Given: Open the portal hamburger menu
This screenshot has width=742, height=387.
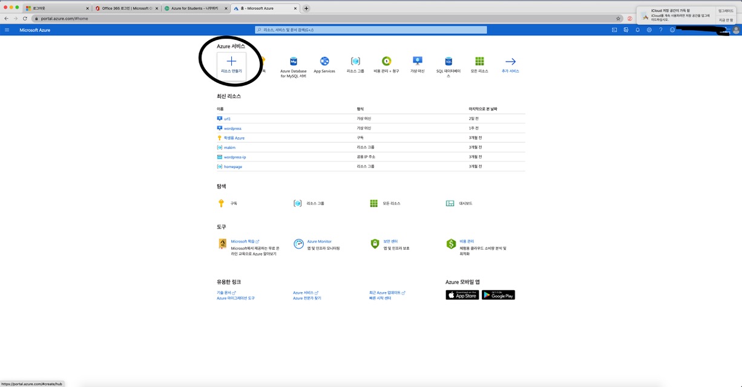Looking at the screenshot, I should click(x=7, y=30).
